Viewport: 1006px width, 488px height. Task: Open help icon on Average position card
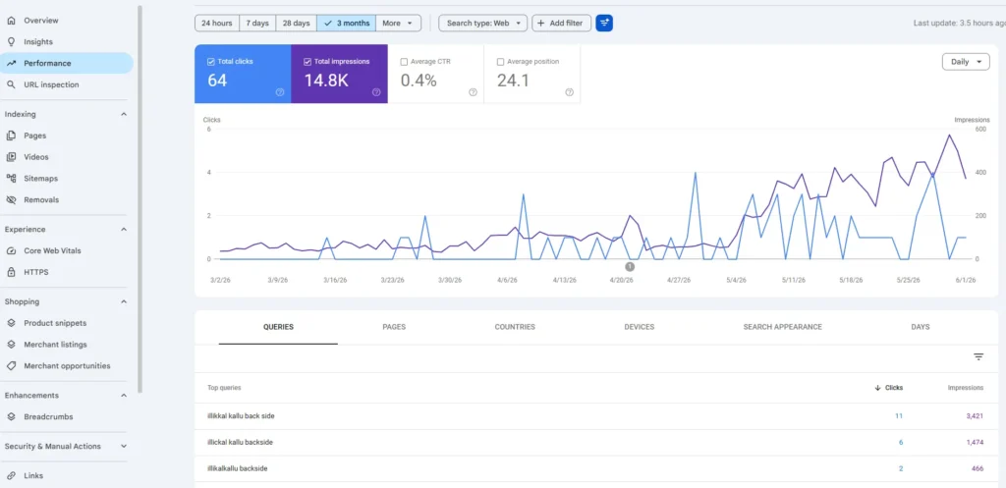tap(569, 92)
